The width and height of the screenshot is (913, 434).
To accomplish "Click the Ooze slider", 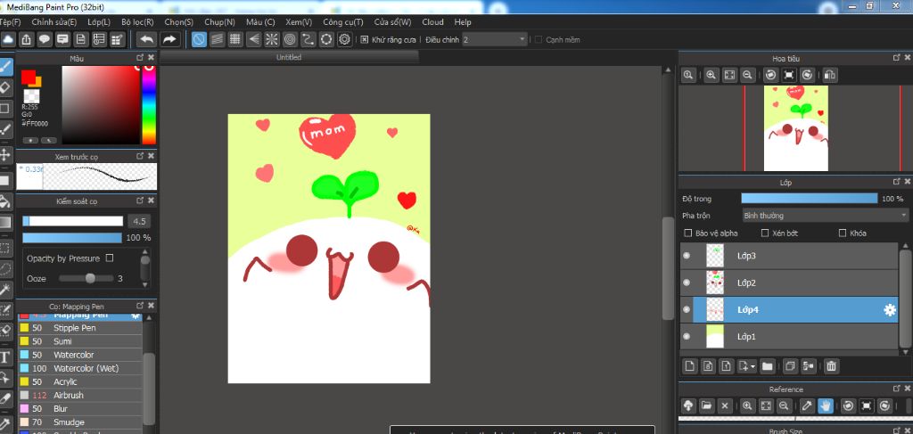I will tap(86, 278).
